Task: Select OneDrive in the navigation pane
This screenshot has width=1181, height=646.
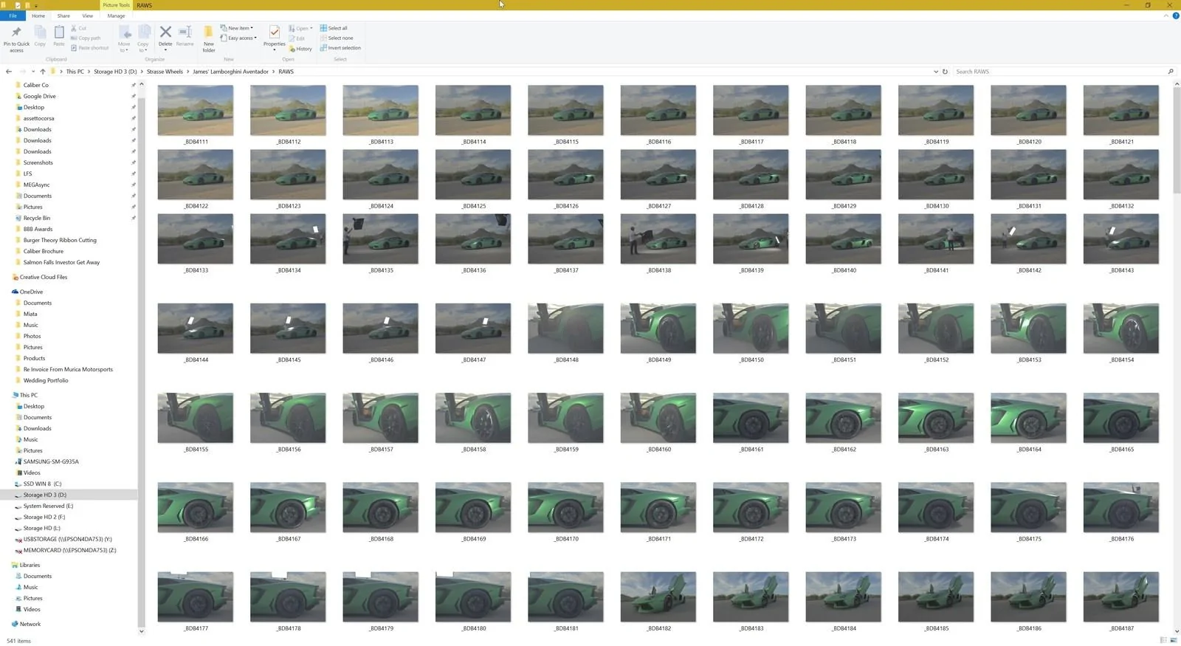Action: (x=31, y=292)
